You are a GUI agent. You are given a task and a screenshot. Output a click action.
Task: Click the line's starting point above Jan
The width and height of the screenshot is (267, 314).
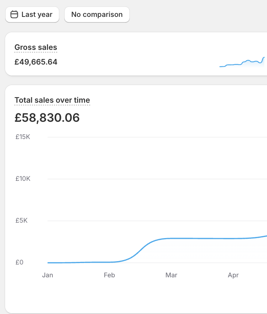48,263
